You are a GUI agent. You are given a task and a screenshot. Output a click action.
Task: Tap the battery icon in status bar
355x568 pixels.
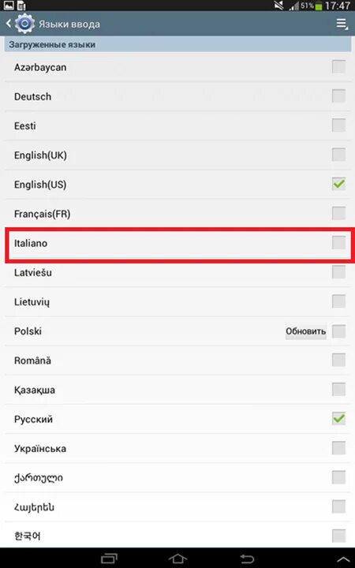318,6
